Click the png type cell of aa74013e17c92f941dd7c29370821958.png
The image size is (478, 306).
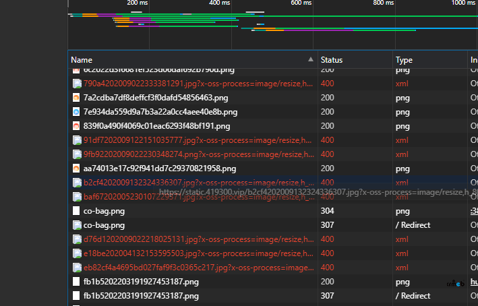tap(402, 169)
